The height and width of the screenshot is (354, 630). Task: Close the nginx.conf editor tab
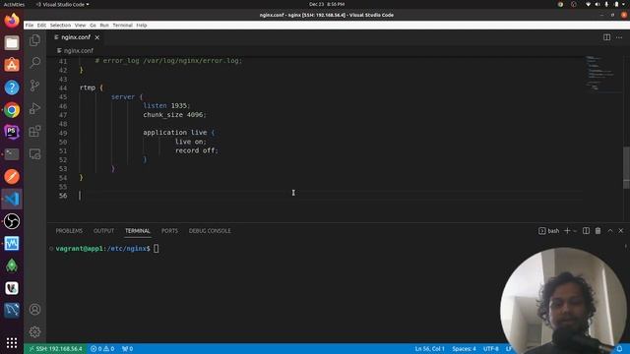point(97,37)
